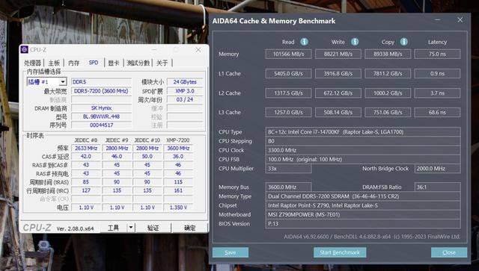Viewport: 479px width, 271px height.
Task: Click the Chipset Intel Raptor Point-S Z790 field
Action: click(x=363, y=205)
